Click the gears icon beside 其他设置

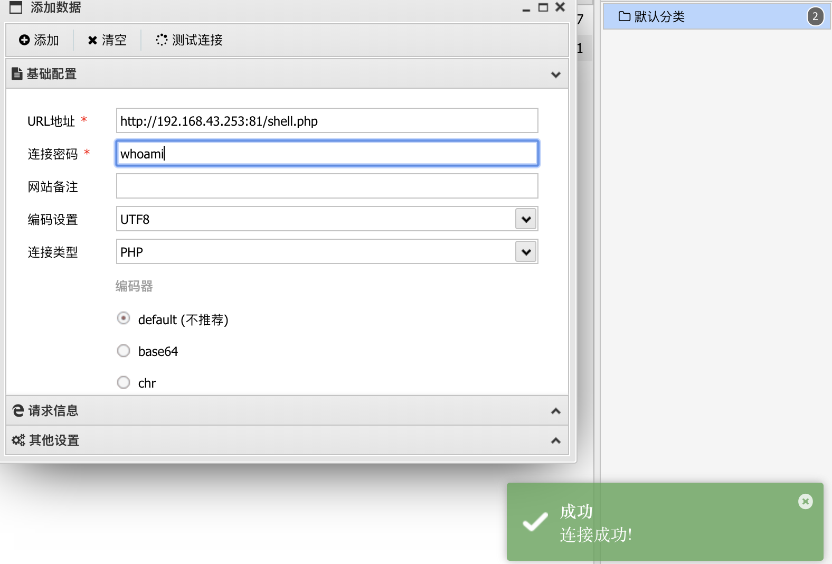click(18, 440)
